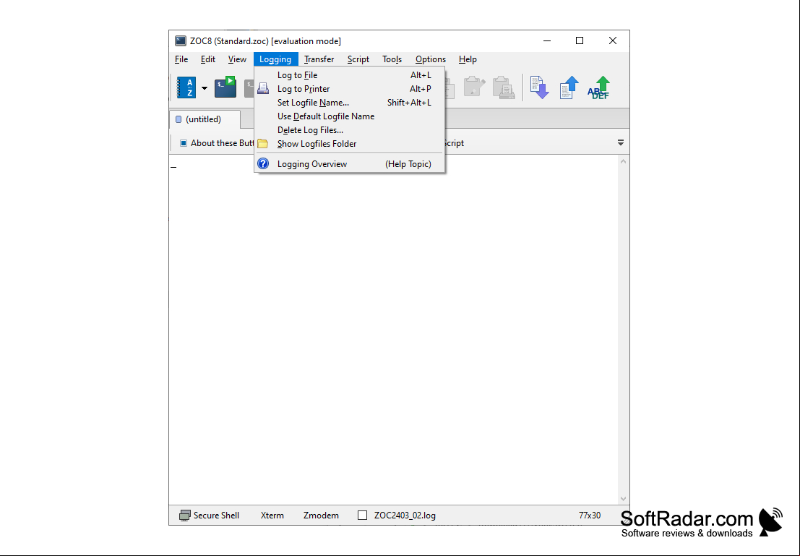Click the upload file blue arrow icon
This screenshot has height=556, width=800.
(x=569, y=87)
